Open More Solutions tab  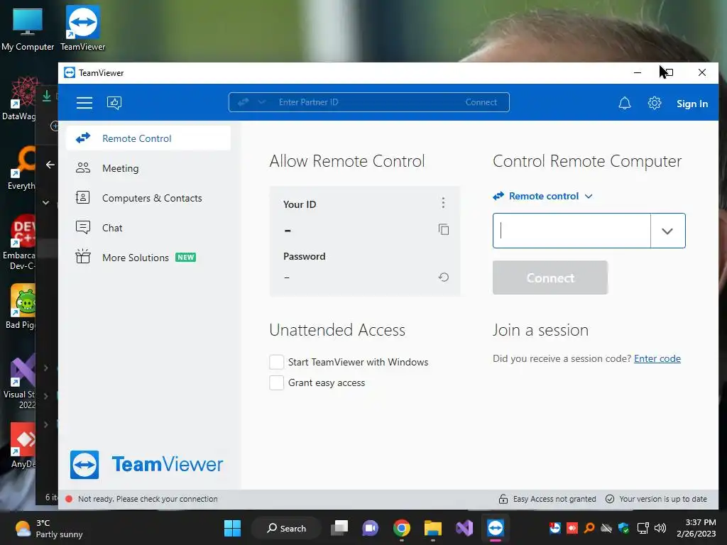(148, 257)
